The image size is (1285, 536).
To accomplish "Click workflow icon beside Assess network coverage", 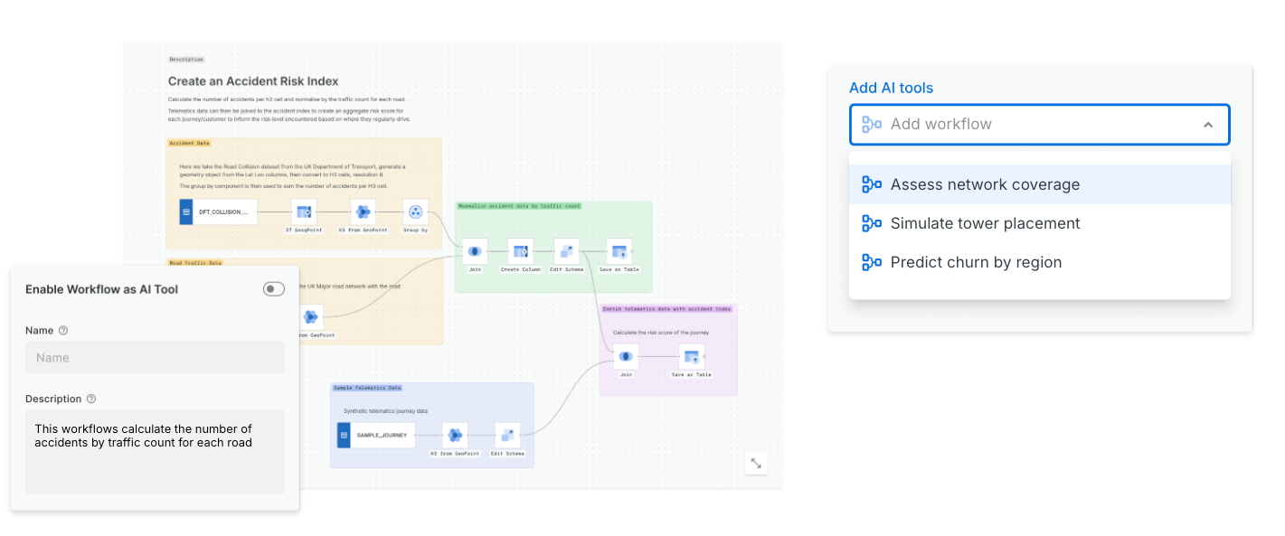I will [x=872, y=184].
